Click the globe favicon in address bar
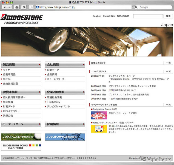174x165 pixels. pyautogui.click(x=38, y=7)
